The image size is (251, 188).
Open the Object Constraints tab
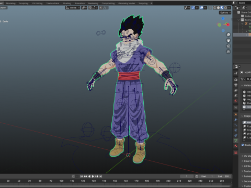point(236,135)
